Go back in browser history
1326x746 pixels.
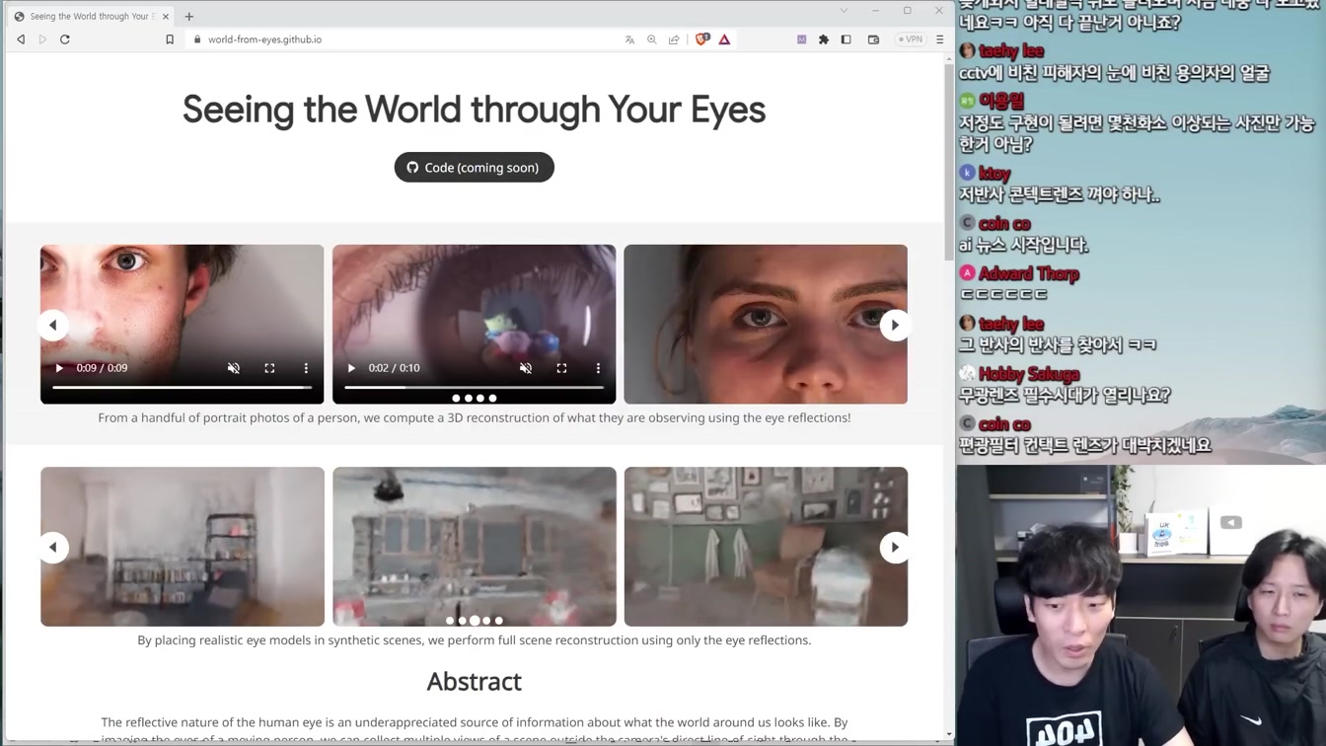point(21,39)
